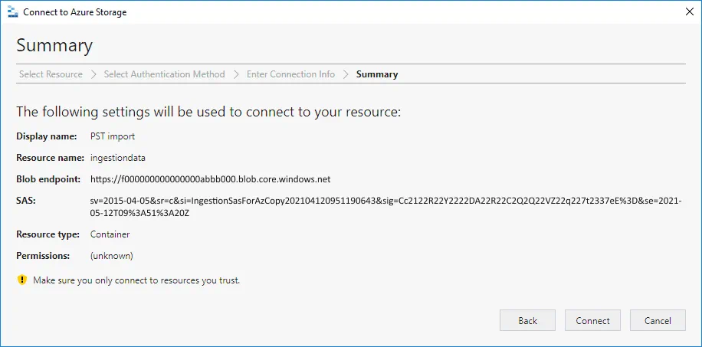The height and width of the screenshot is (347, 702).
Task: Click the trusted resources warning message
Action: 136,280
